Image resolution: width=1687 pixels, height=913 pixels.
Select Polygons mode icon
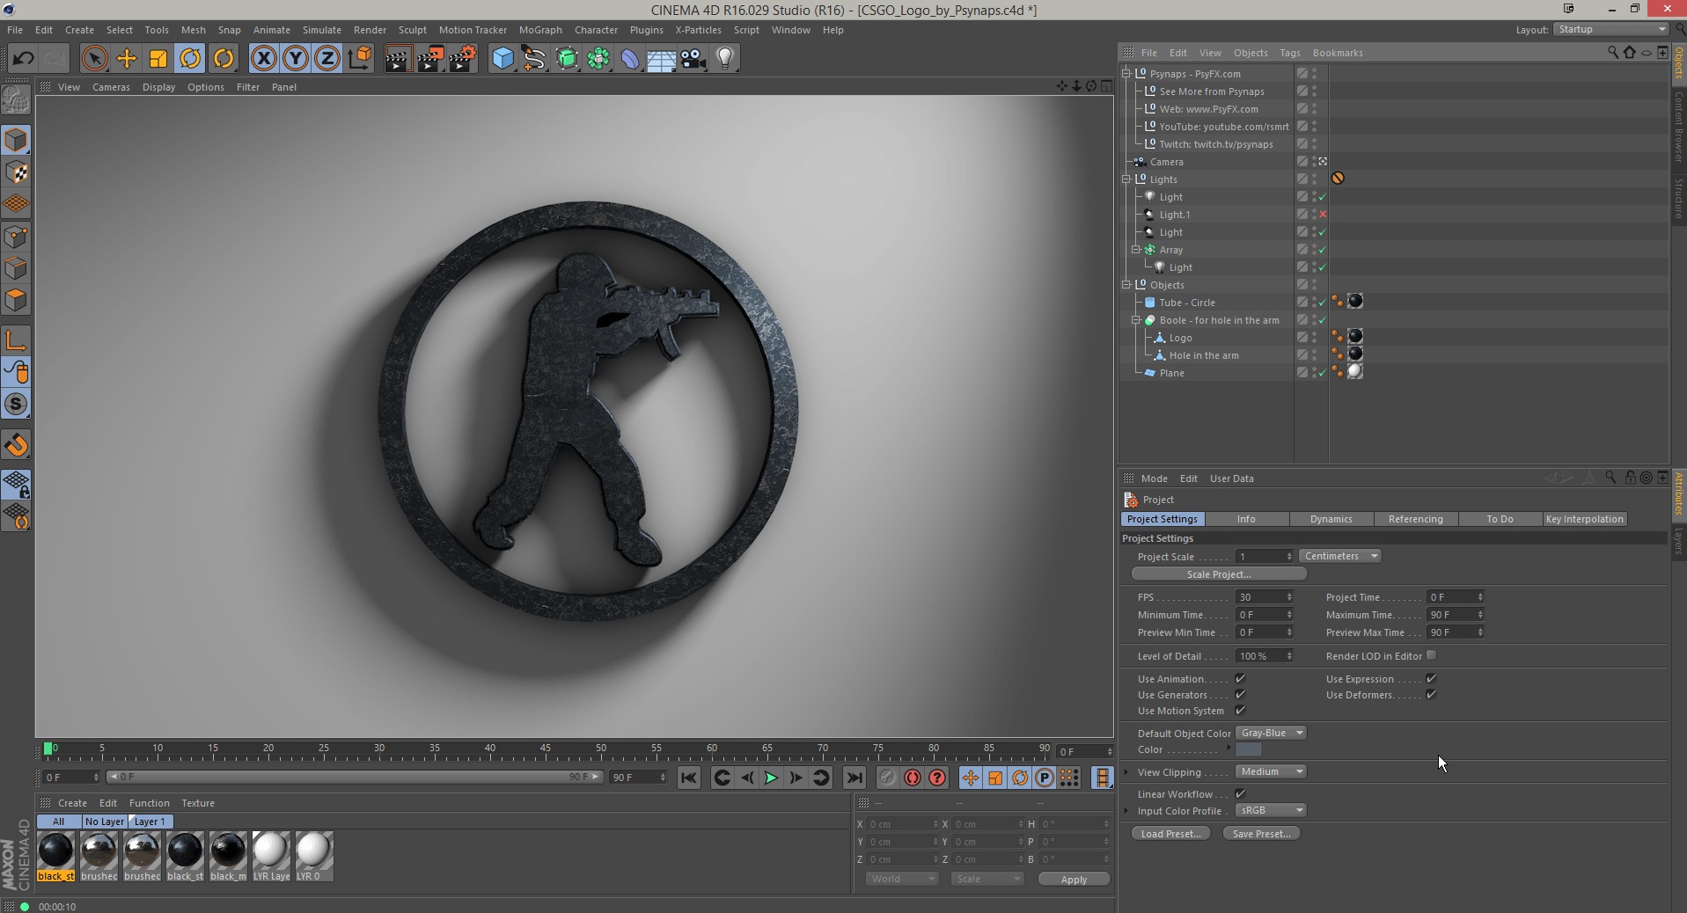16,301
